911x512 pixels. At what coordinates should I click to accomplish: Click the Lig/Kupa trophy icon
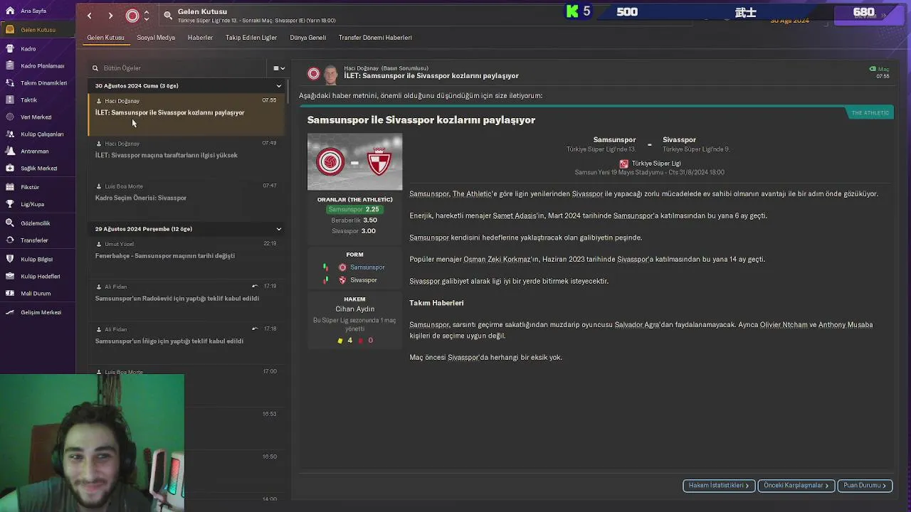(10, 203)
